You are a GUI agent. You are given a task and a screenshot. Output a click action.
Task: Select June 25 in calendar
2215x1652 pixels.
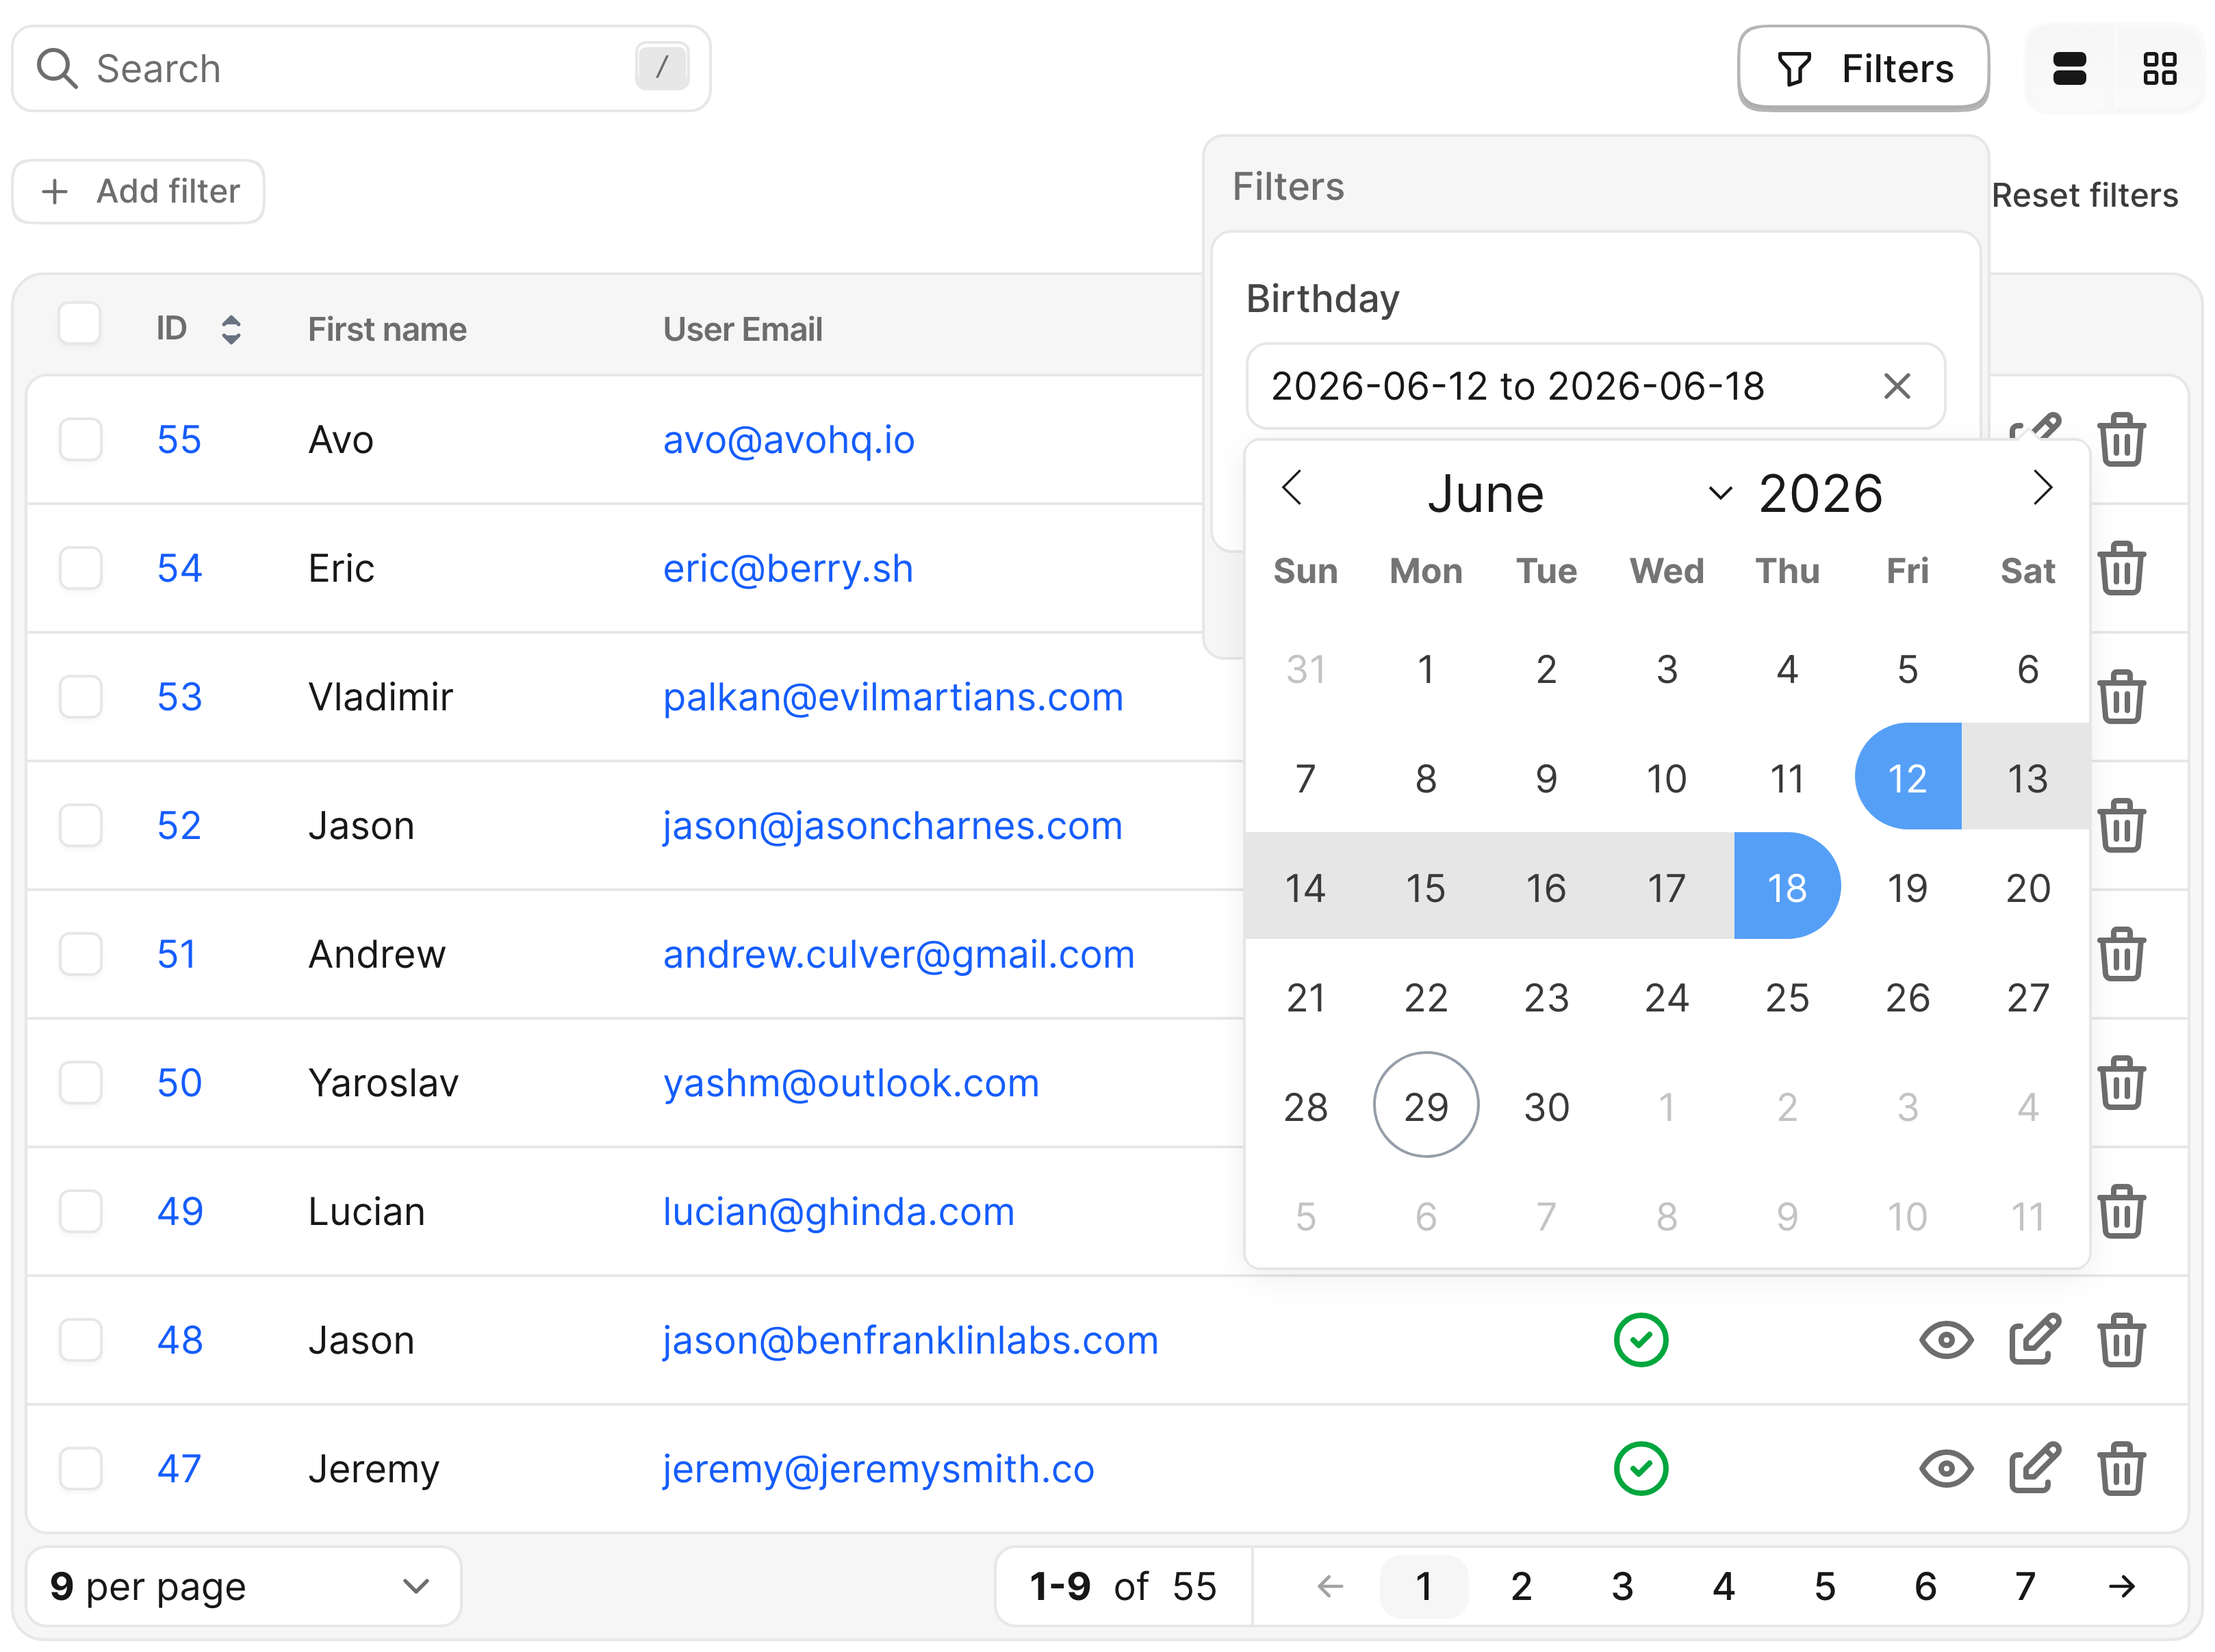[1787, 996]
